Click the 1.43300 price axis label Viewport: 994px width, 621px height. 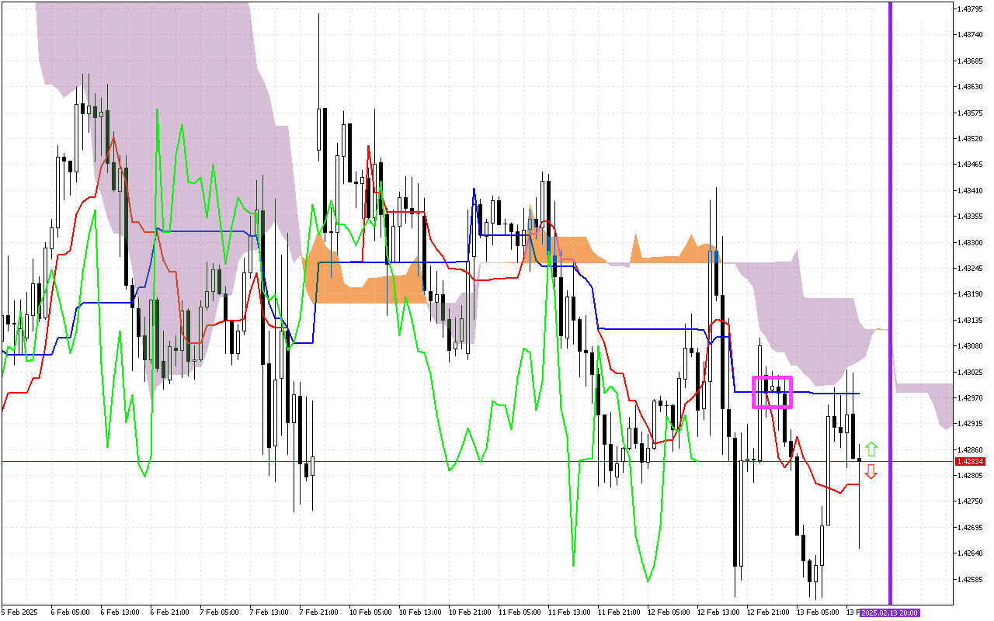pos(970,242)
